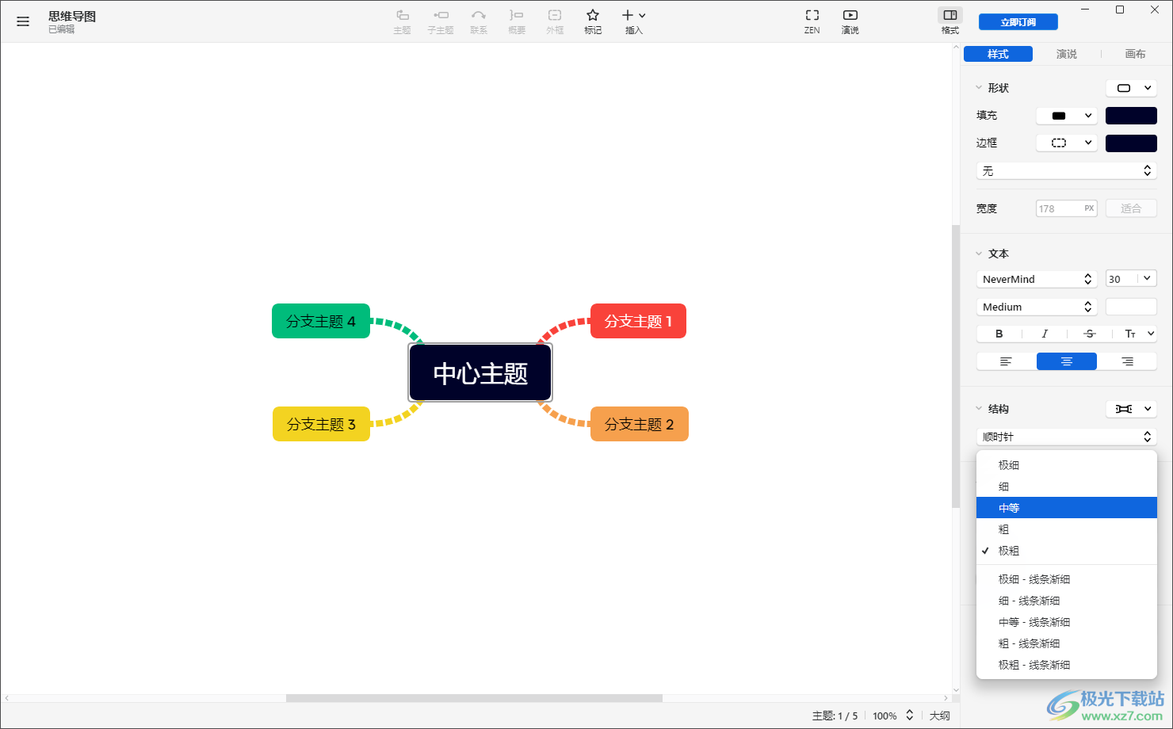1173x729 pixels.
Task: Pick the text color swatch
Action: click(x=1131, y=307)
